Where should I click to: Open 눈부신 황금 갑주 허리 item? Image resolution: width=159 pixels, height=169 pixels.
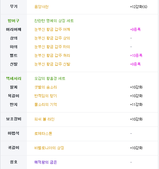click(x=52, y=55)
